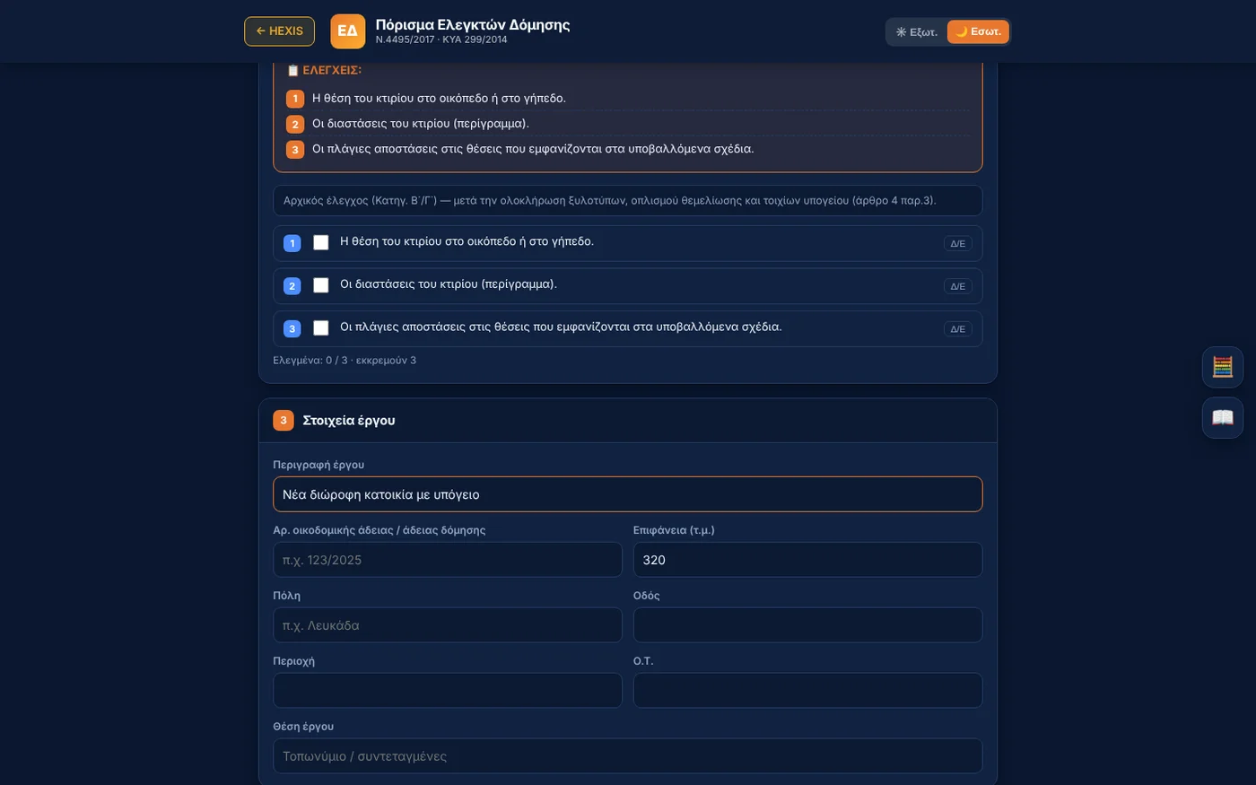Check the box for building position on plot

coord(321,242)
